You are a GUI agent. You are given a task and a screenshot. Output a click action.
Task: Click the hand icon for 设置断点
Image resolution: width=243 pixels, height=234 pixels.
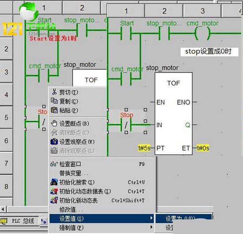point(54,123)
